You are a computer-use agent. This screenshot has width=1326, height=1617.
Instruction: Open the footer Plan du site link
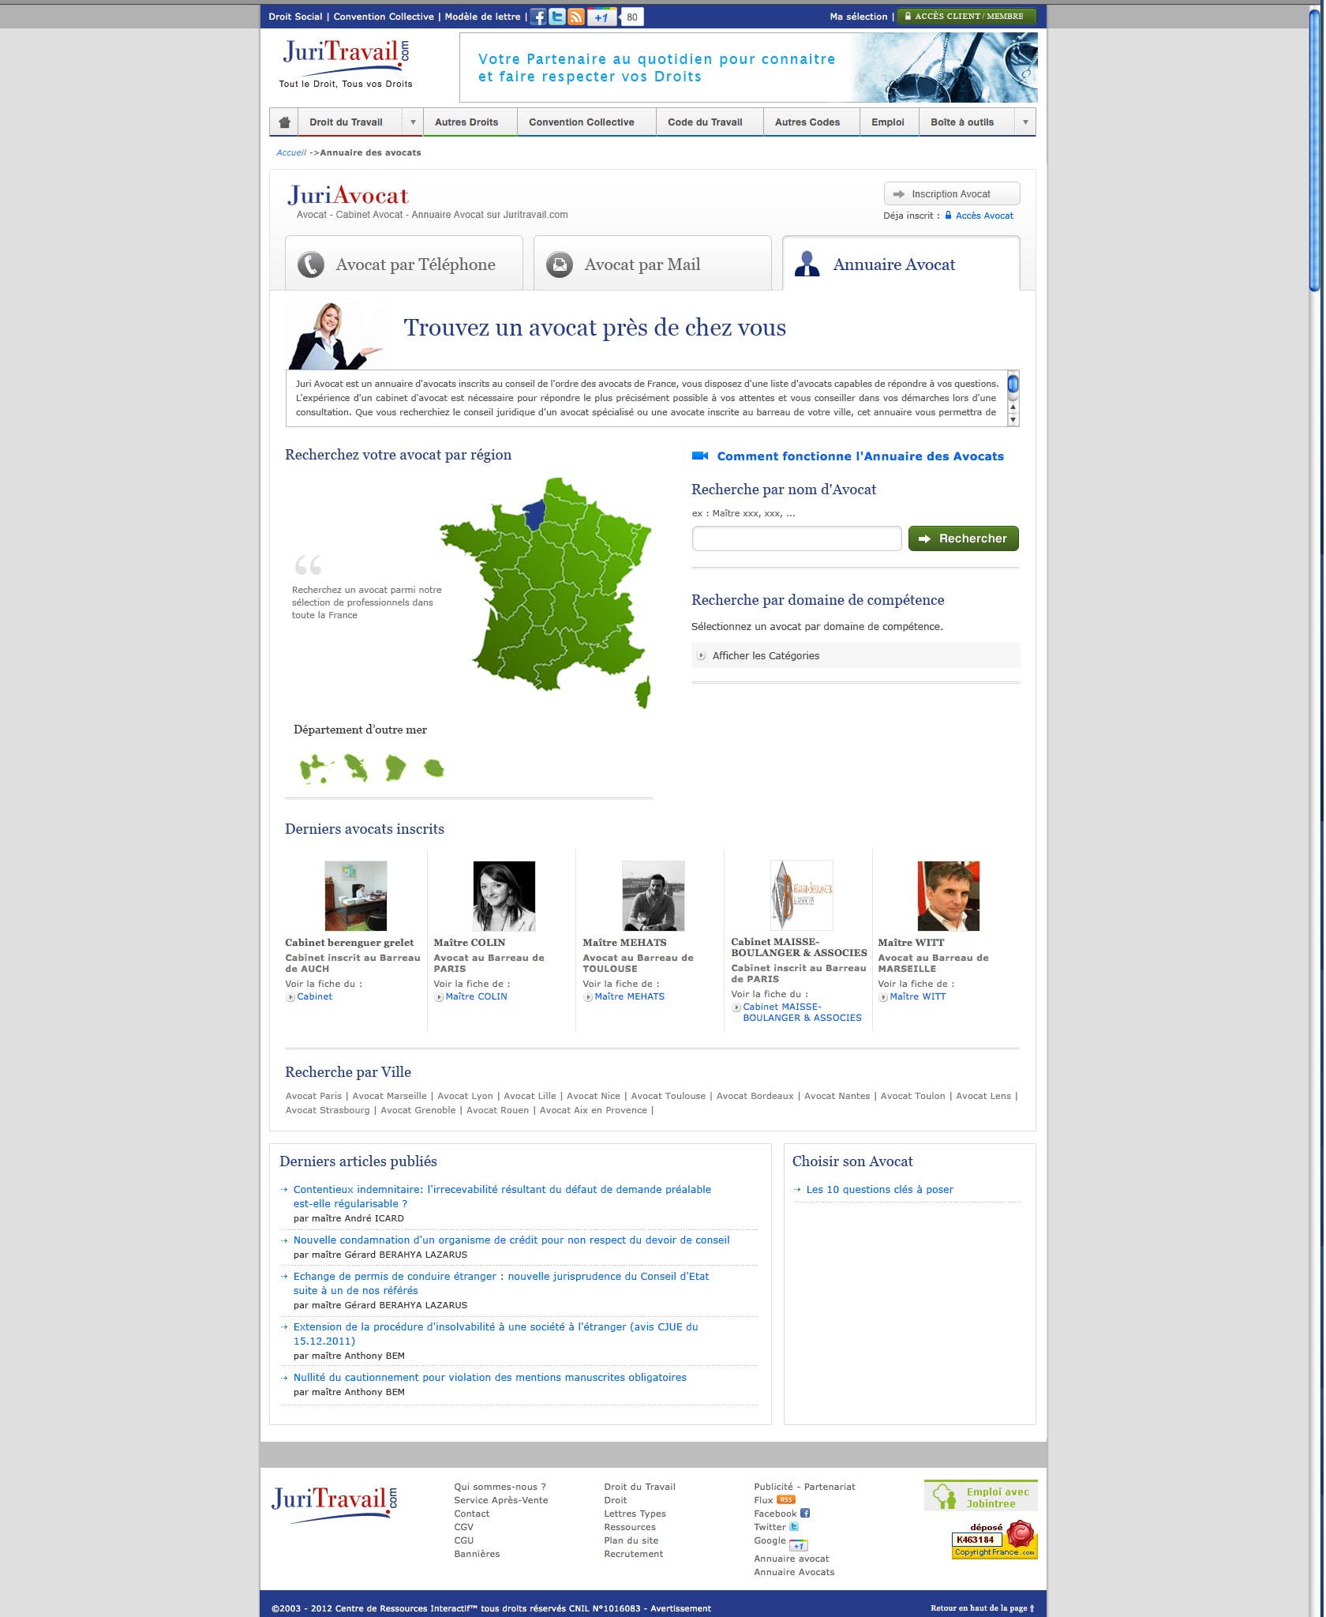(x=631, y=1540)
